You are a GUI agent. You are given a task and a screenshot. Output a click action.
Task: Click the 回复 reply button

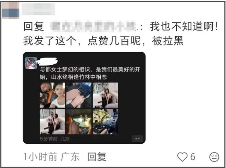(97, 157)
